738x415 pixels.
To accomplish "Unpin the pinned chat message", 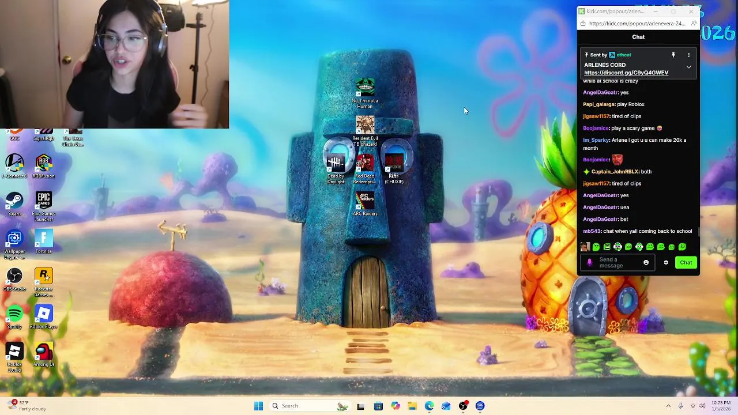I will [673, 55].
